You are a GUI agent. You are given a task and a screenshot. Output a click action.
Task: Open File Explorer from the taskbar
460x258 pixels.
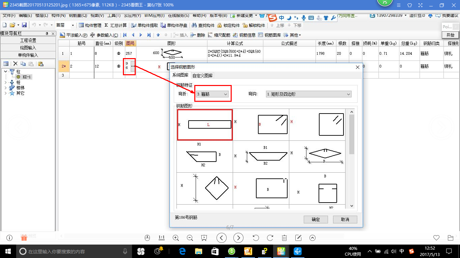(x=199, y=251)
